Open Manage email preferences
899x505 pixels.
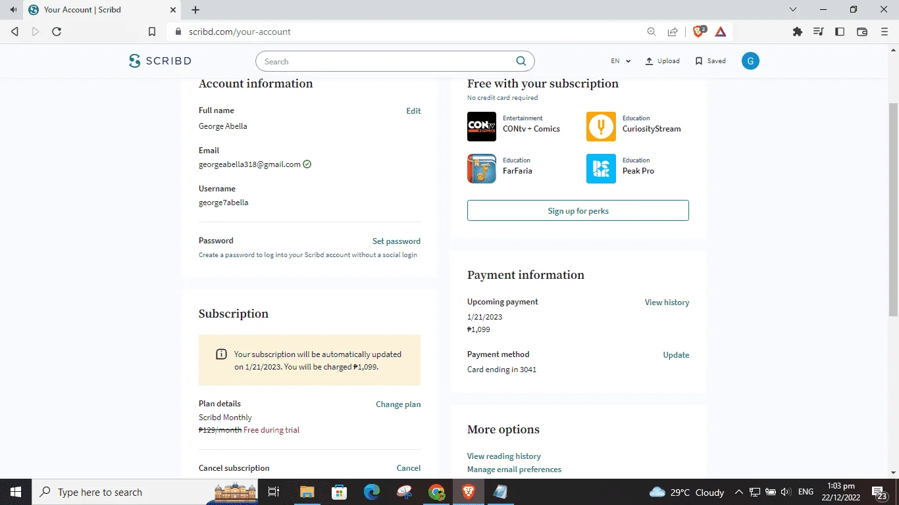coord(515,469)
